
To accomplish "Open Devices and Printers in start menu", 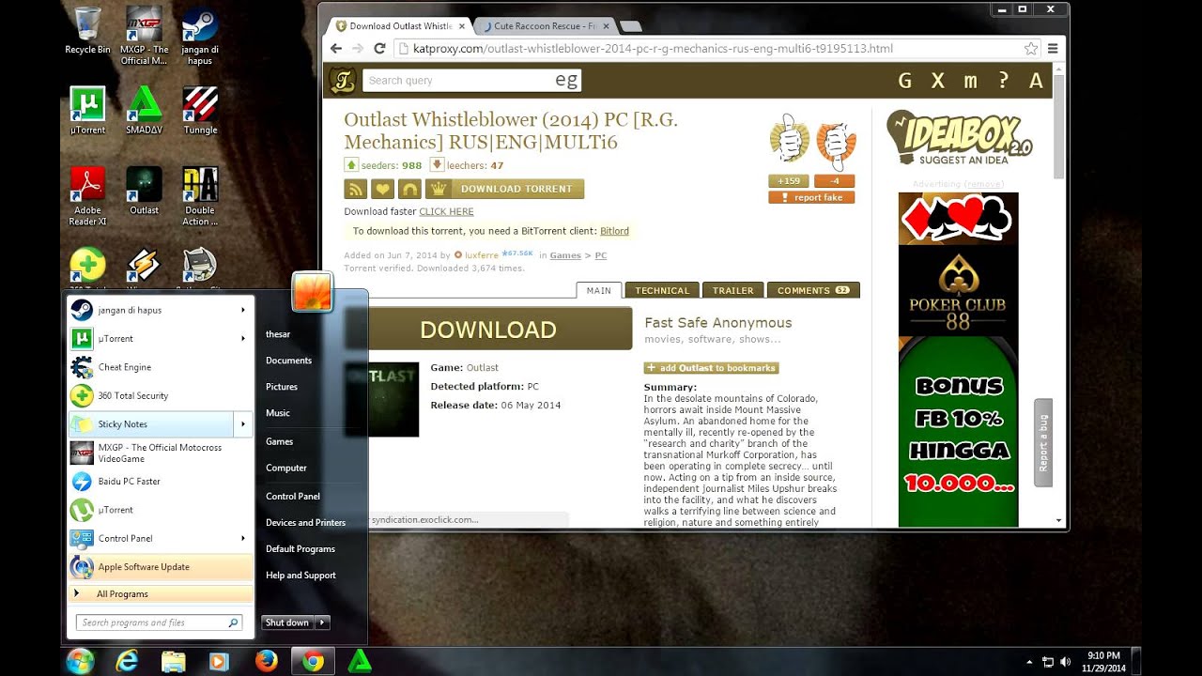I will tap(305, 523).
